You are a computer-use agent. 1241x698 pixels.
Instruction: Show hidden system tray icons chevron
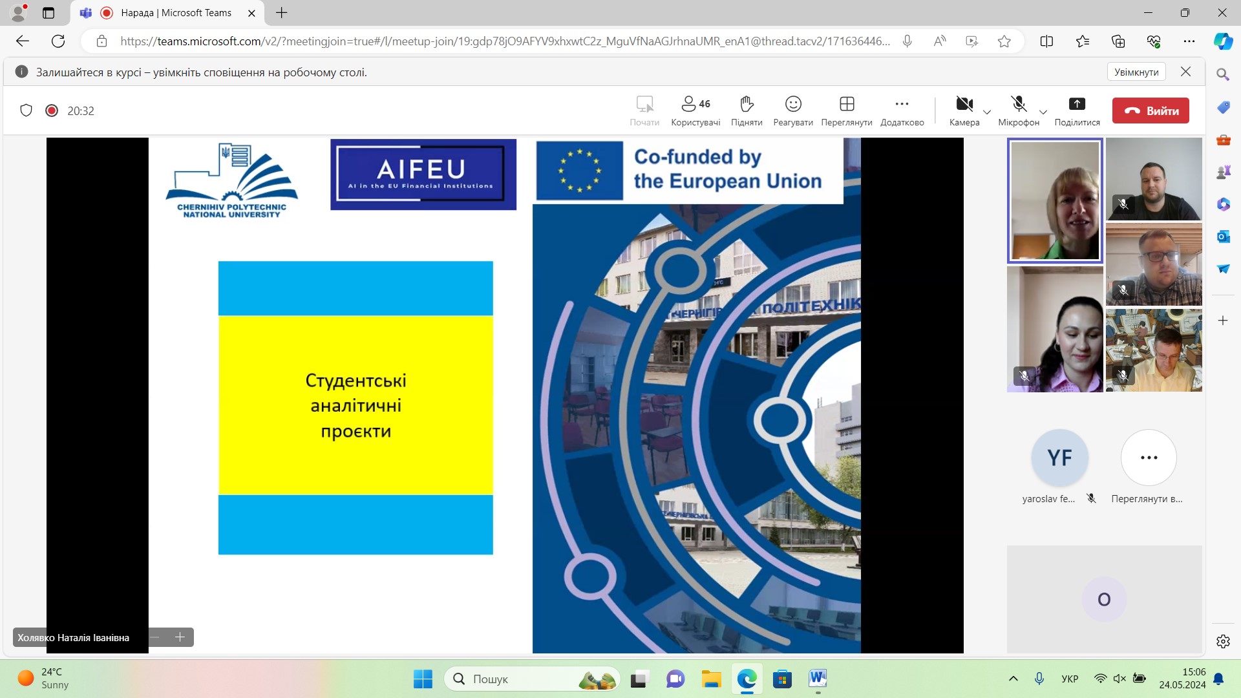pyautogui.click(x=1013, y=679)
